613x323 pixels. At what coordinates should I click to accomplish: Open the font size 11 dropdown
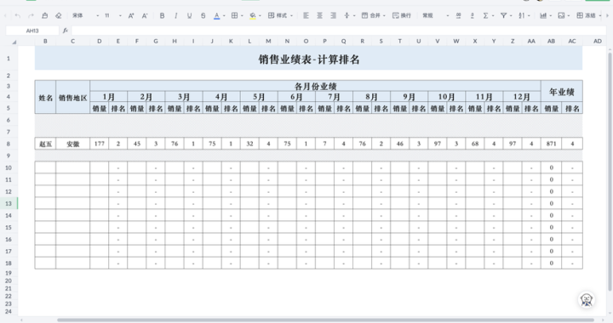[112, 15]
